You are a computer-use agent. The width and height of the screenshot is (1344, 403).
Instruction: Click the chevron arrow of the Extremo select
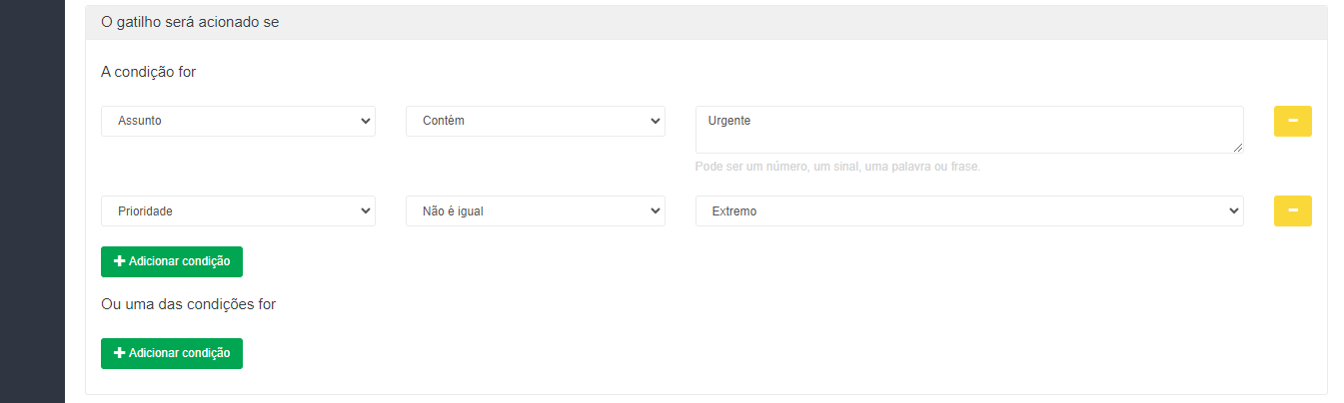point(1231,210)
